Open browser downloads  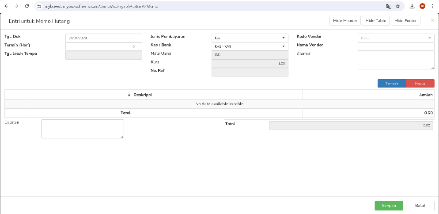[x=412, y=6]
